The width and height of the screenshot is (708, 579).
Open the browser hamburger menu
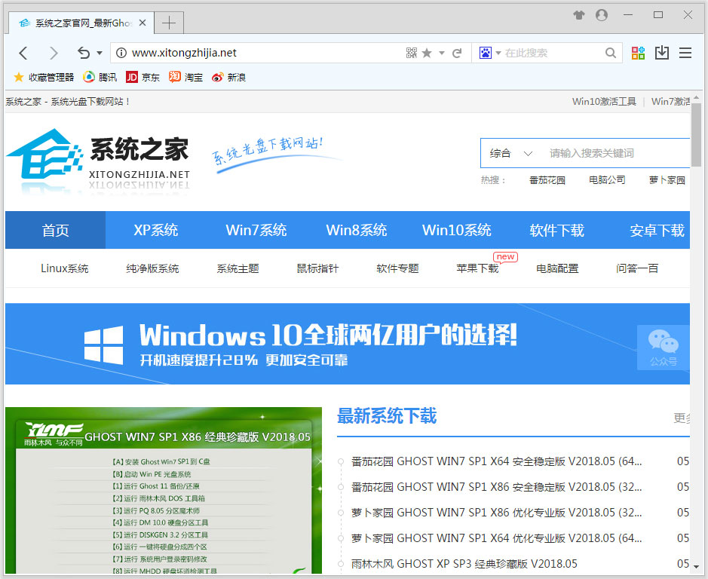click(x=685, y=53)
